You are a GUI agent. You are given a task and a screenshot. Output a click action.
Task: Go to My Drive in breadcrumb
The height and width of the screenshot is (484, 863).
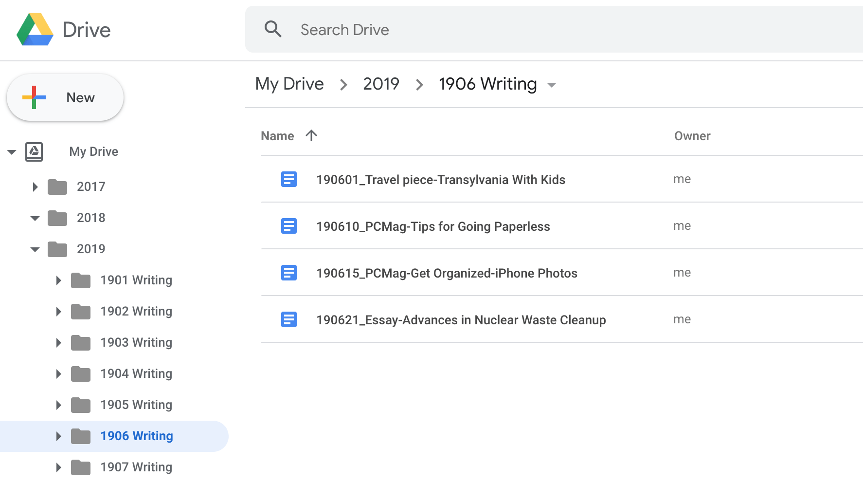pyautogui.click(x=289, y=84)
